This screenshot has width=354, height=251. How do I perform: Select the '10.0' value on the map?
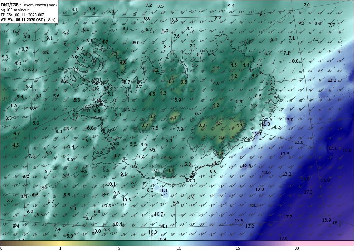[x=96, y=231]
